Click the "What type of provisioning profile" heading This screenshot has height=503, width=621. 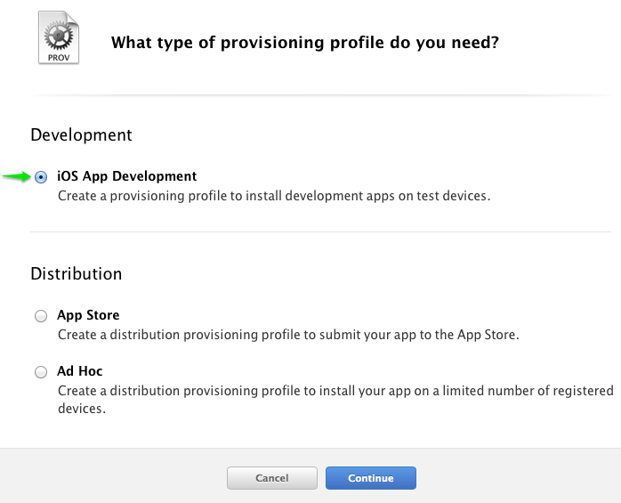(x=305, y=43)
